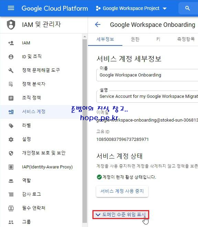Viewport: 198px width, 227px height.
Task: Click the Google Cloud Platform logo text
Action: (x=55, y=8)
